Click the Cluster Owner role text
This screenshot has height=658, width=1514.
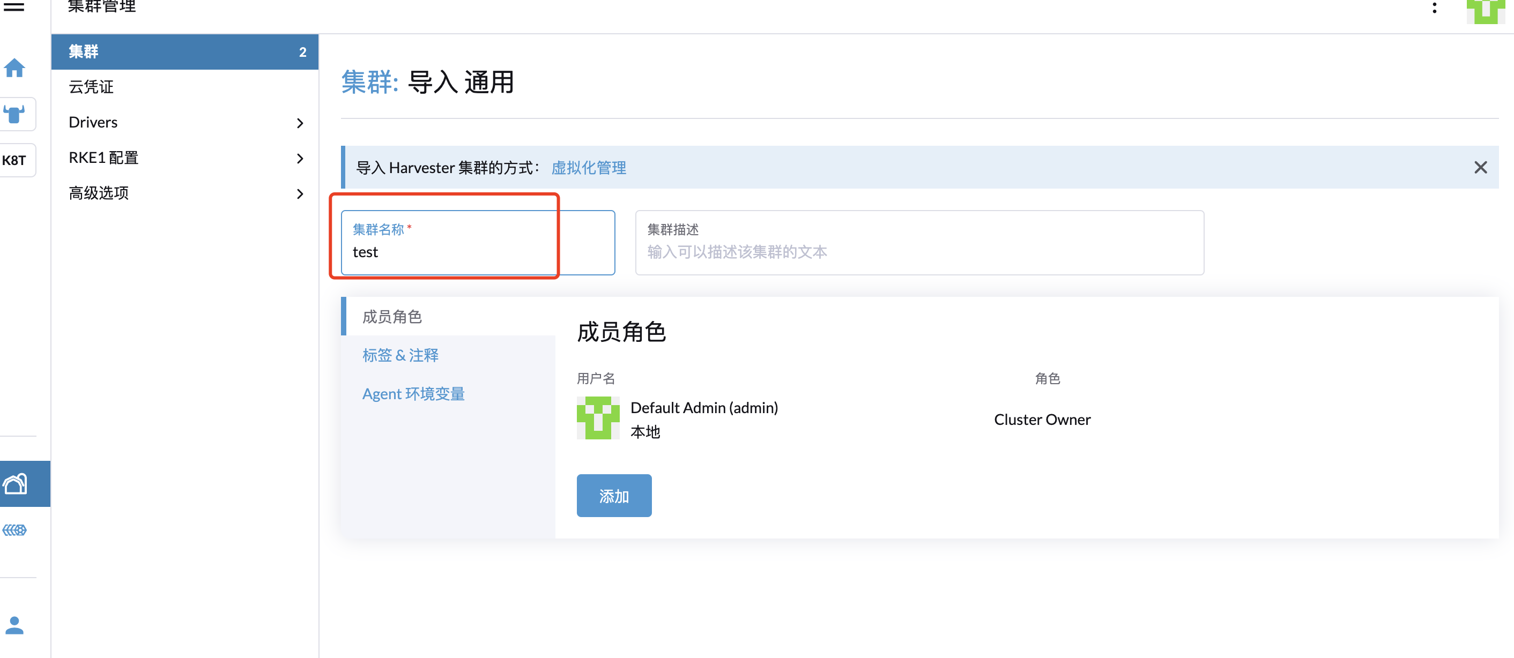pos(1042,419)
